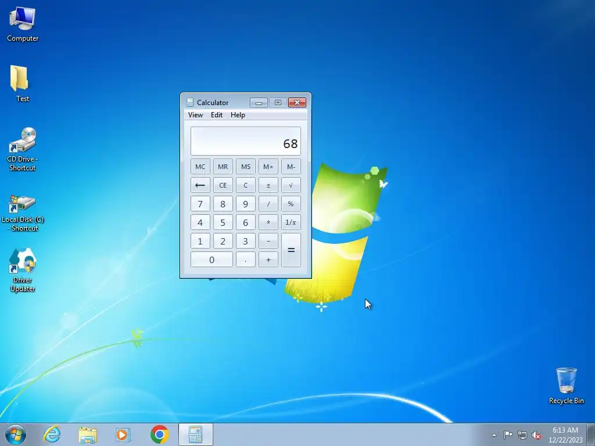Close the Calculator window
This screenshot has width=595, height=446.
pyautogui.click(x=297, y=102)
